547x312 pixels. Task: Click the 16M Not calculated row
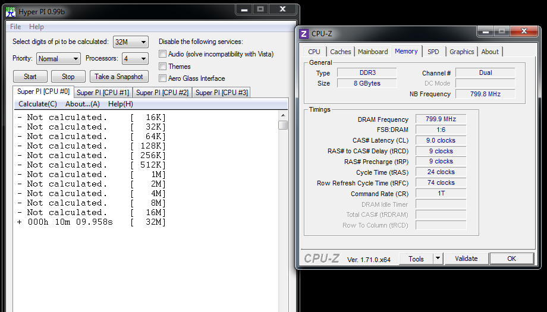coord(92,212)
